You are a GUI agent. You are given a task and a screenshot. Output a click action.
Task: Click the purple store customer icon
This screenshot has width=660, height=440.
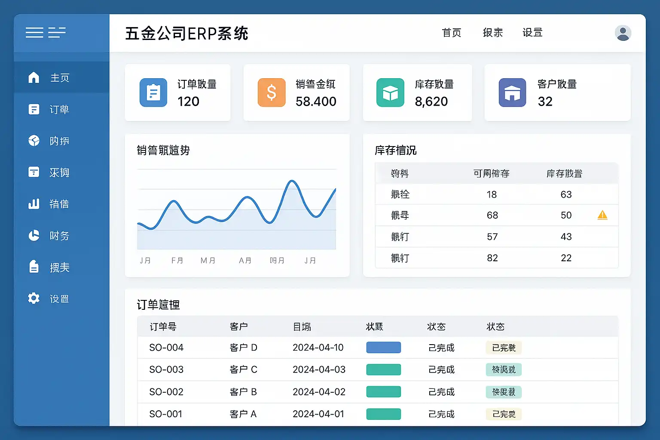click(x=512, y=93)
